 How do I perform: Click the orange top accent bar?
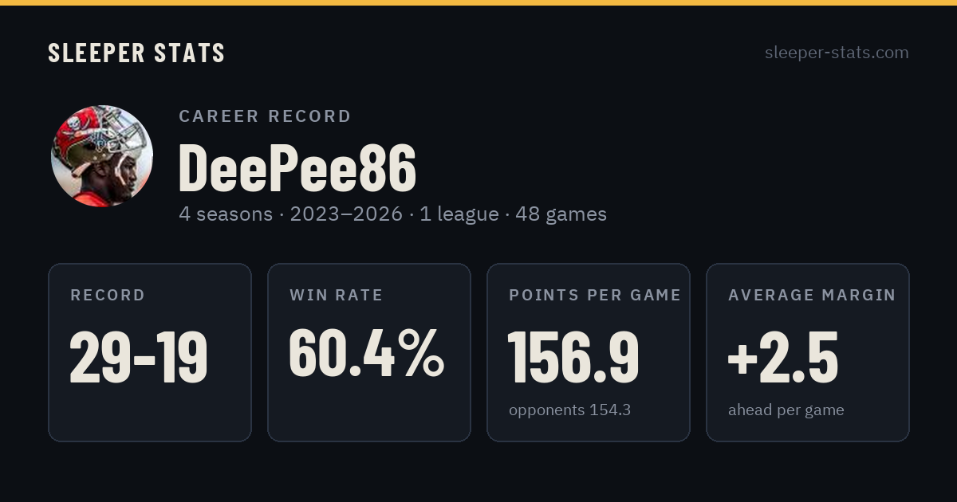pos(478,2)
